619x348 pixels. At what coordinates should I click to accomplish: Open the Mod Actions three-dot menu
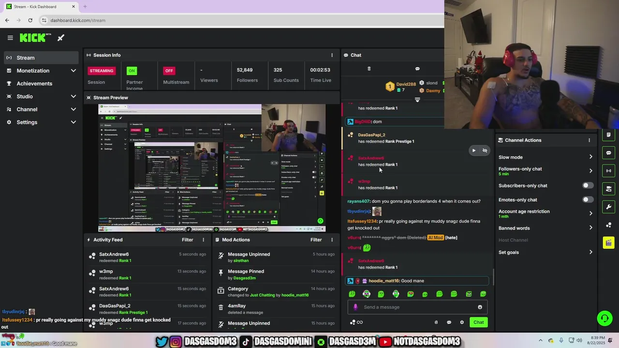click(x=332, y=240)
